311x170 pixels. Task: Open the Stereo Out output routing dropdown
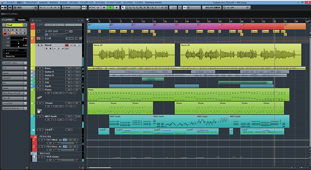click(x=15, y=56)
